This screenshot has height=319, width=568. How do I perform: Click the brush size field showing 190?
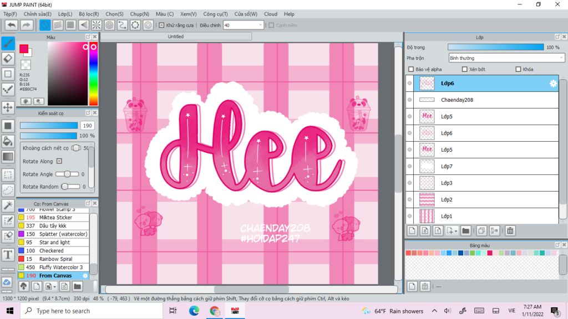coord(87,126)
